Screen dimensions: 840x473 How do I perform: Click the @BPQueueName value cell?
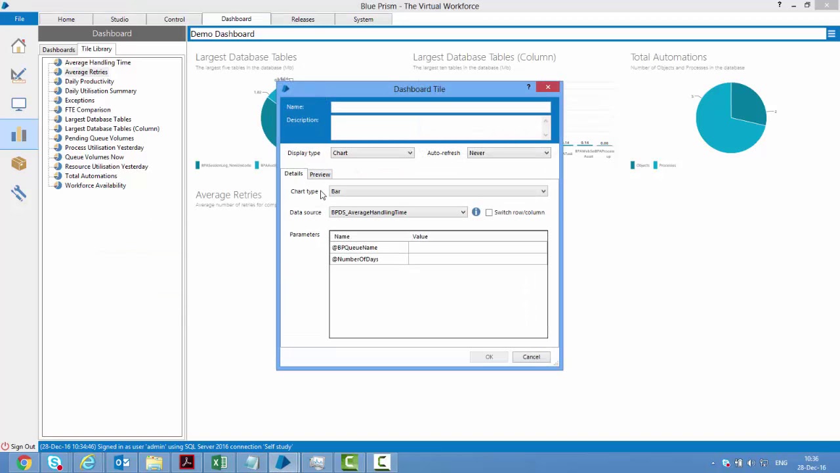477,248
